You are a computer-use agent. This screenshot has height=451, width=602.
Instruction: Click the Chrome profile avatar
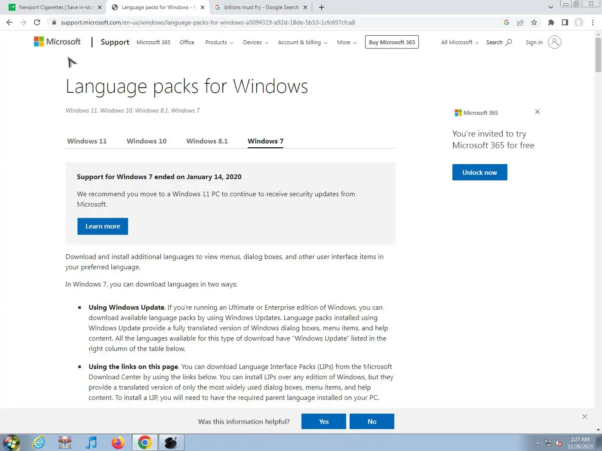(x=579, y=22)
